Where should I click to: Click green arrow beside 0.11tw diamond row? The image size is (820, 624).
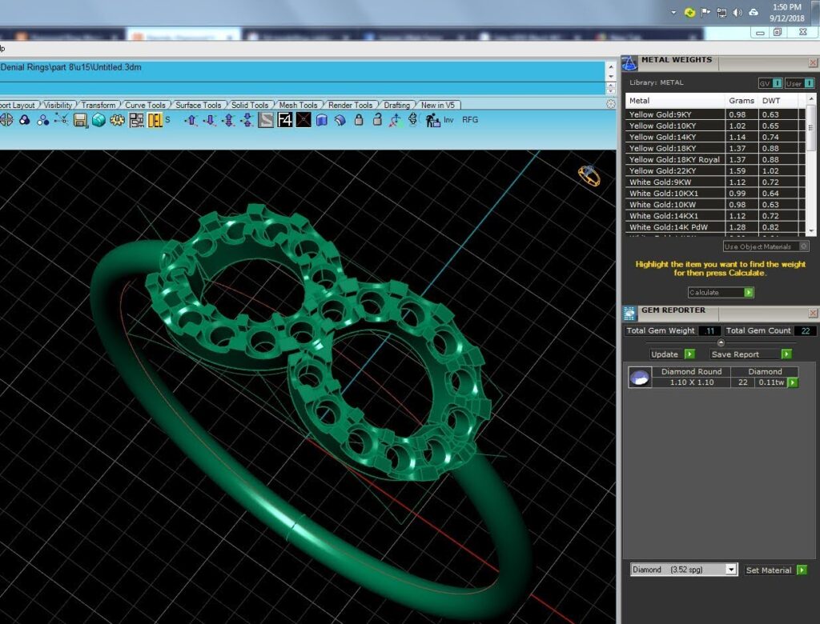(793, 382)
